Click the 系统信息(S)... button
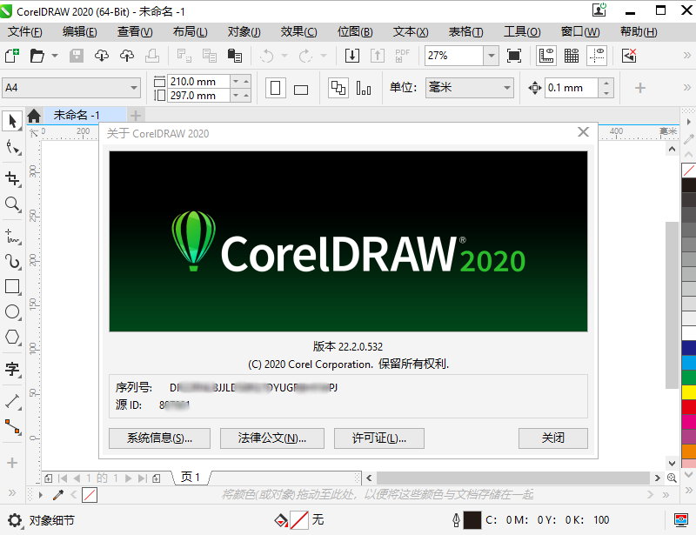This screenshot has width=696, height=535. tap(159, 438)
